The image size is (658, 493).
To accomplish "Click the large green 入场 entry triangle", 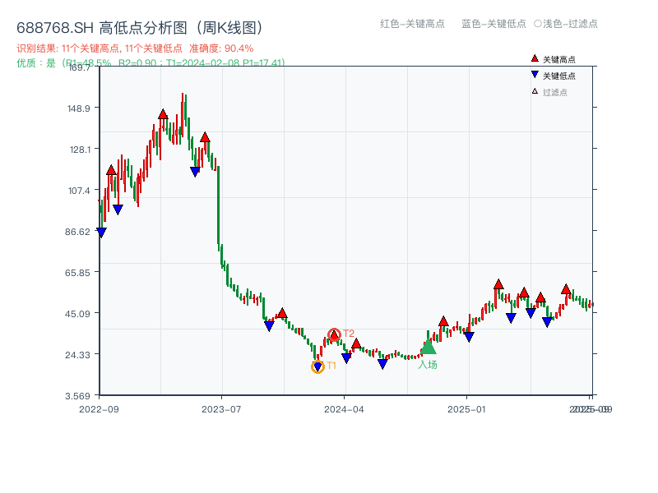I will pos(428,347).
